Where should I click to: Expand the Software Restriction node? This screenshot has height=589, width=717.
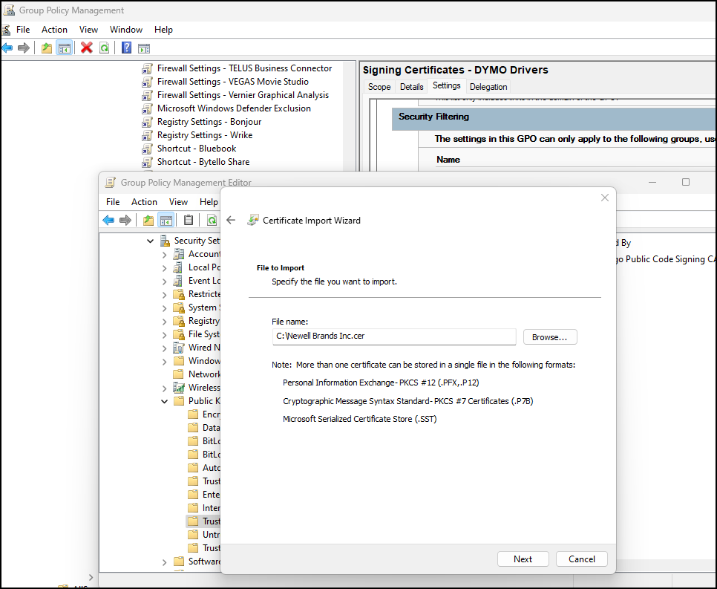click(165, 562)
